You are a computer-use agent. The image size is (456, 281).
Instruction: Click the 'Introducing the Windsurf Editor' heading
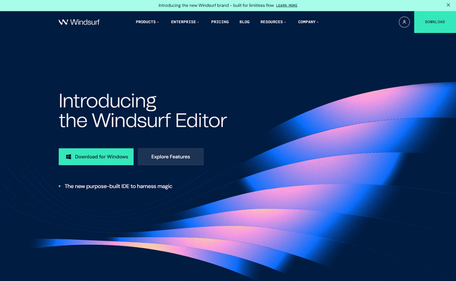[x=143, y=111]
